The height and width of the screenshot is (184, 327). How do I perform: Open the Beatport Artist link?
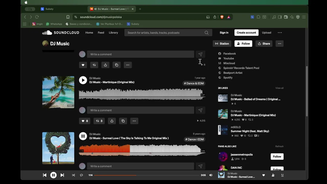tap(233, 73)
